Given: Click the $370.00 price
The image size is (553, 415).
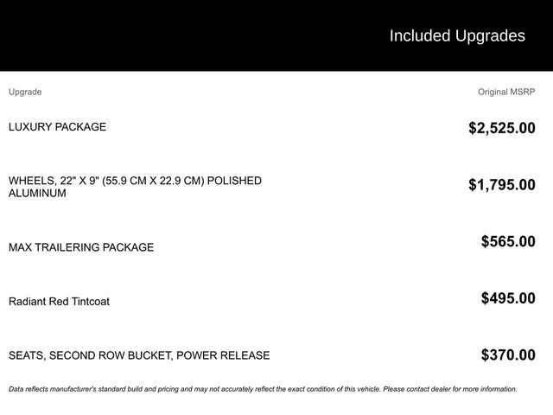Looking at the screenshot, I should pos(508,354).
